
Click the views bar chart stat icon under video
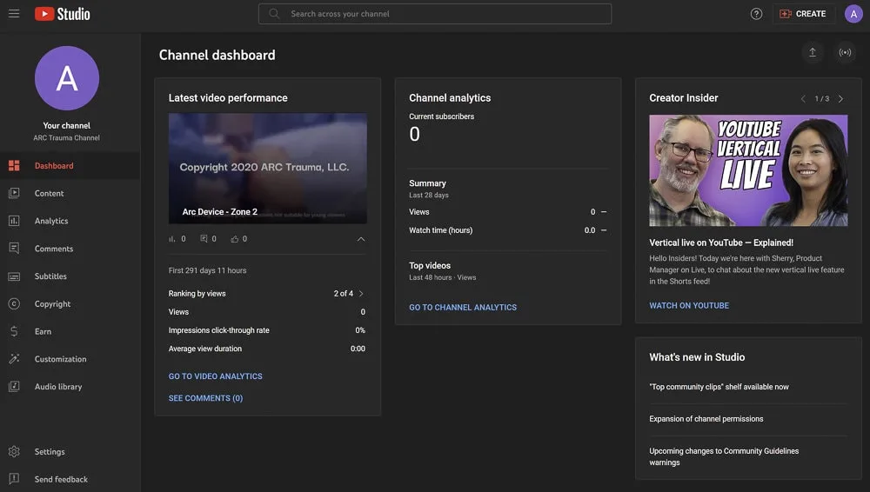point(172,239)
